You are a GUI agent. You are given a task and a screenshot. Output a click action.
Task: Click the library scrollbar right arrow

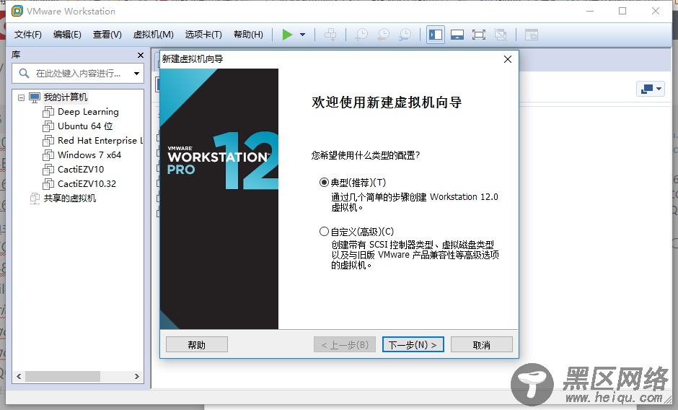tap(137, 376)
